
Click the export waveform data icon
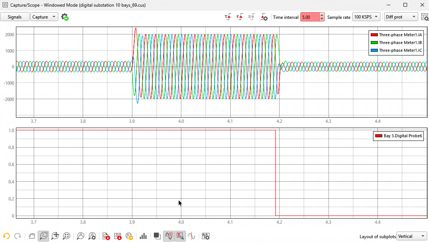tap(106, 236)
